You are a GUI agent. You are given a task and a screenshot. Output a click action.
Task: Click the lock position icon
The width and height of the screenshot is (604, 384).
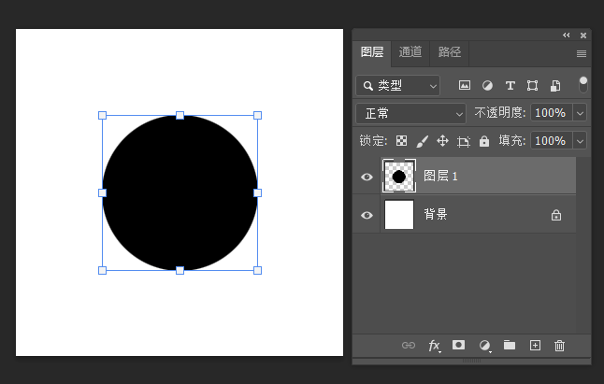(x=442, y=141)
